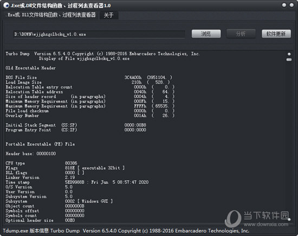
Task: Click the 0000:00B8 stack segment value
Action: point(135,125)
